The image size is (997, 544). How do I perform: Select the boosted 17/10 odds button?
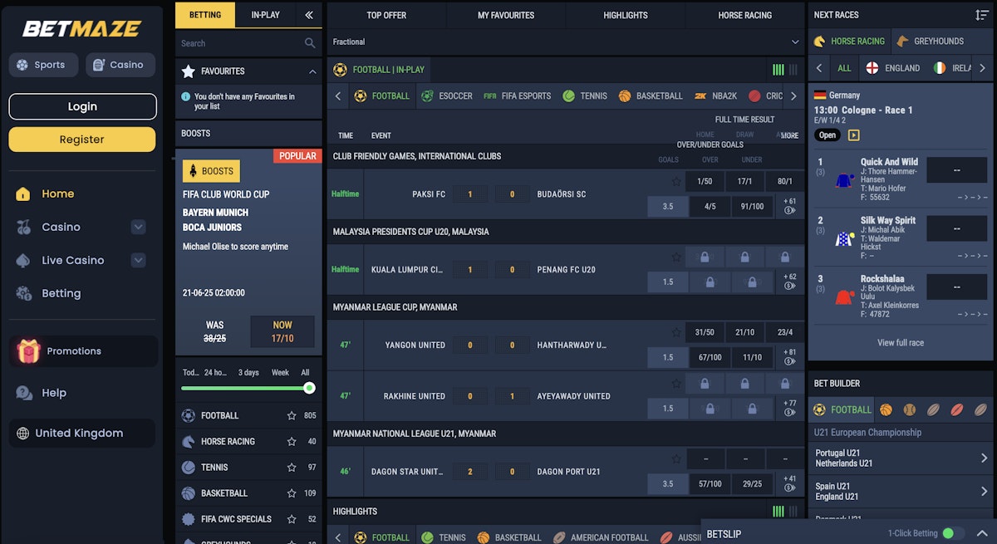click(282, 331)
